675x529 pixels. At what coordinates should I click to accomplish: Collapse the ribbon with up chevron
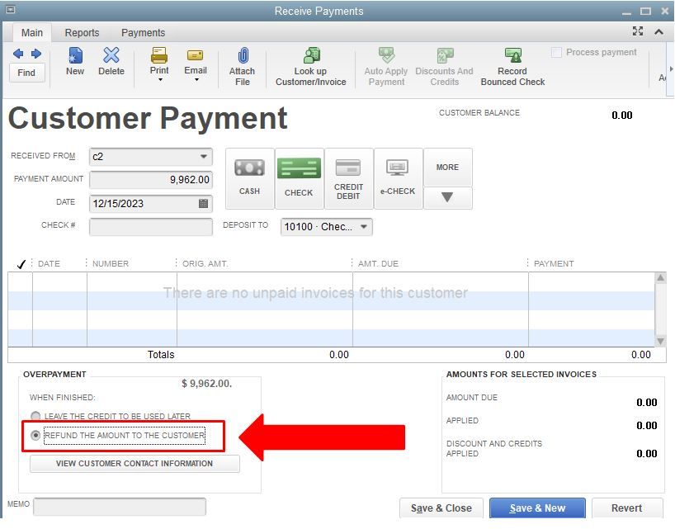click(658, 31)
